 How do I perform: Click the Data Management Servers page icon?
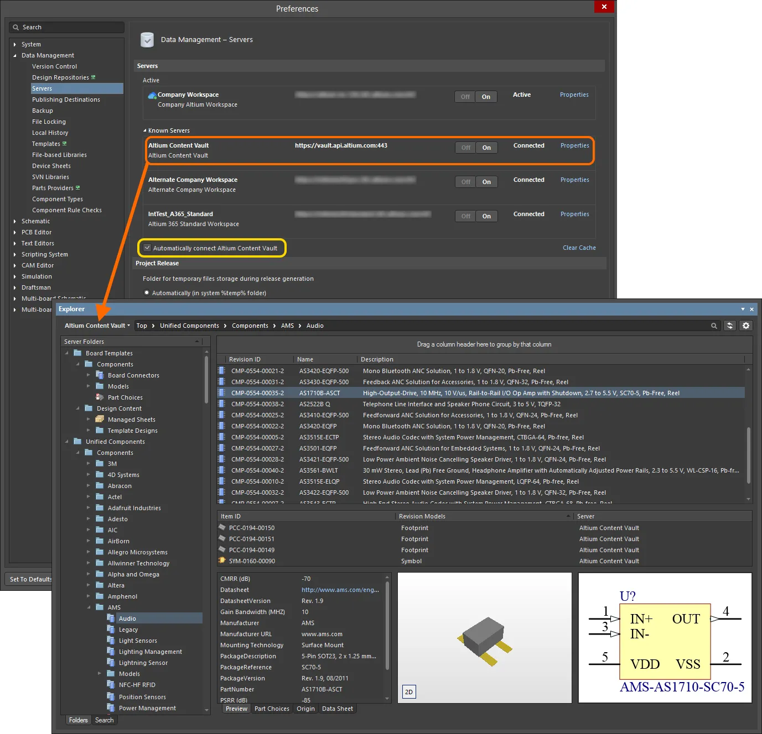coord(147,40)
